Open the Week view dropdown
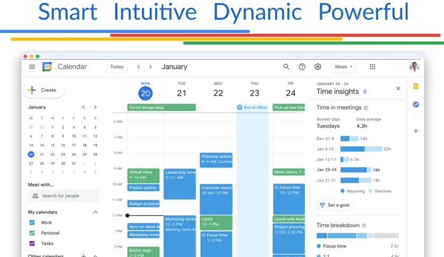Viewport: 444px width, 257px height. coord(343,67)
